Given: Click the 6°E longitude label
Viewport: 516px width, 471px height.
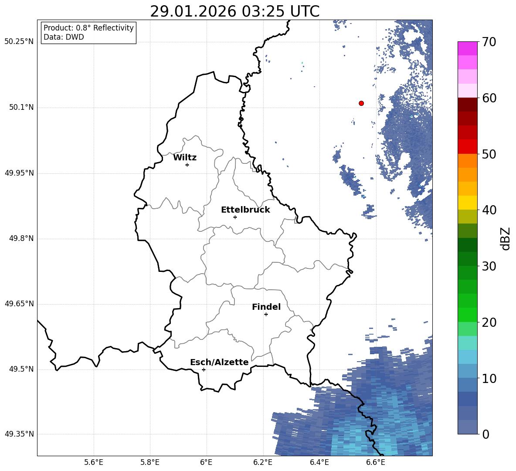Looking at the screenshot, I should pos(206,462).
